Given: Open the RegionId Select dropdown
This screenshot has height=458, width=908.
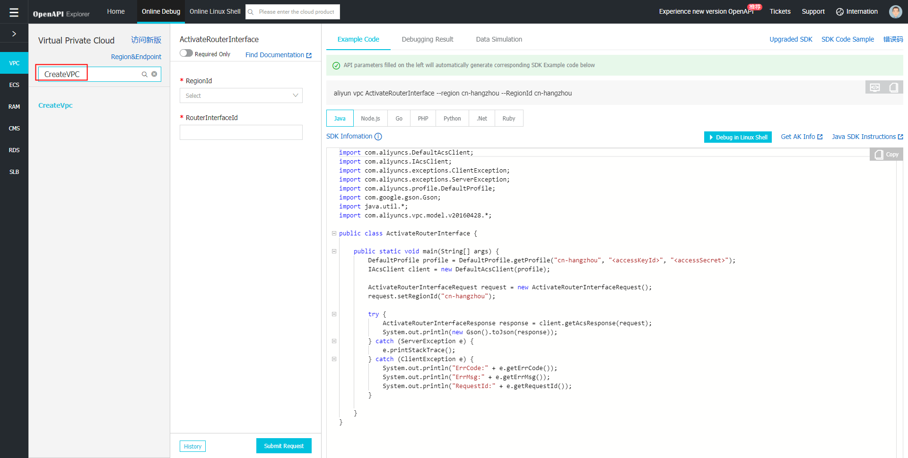Looking at the screenshot, I should tap(241, 95).
